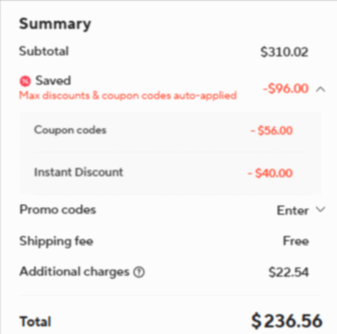Viewport: 337px width, 334px height.
Task: Click the Max discounts auto-applied notice
Action: (128, 96)
